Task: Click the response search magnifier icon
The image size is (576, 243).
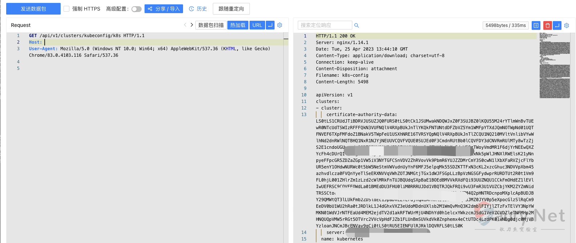Action: click(357, 25)
